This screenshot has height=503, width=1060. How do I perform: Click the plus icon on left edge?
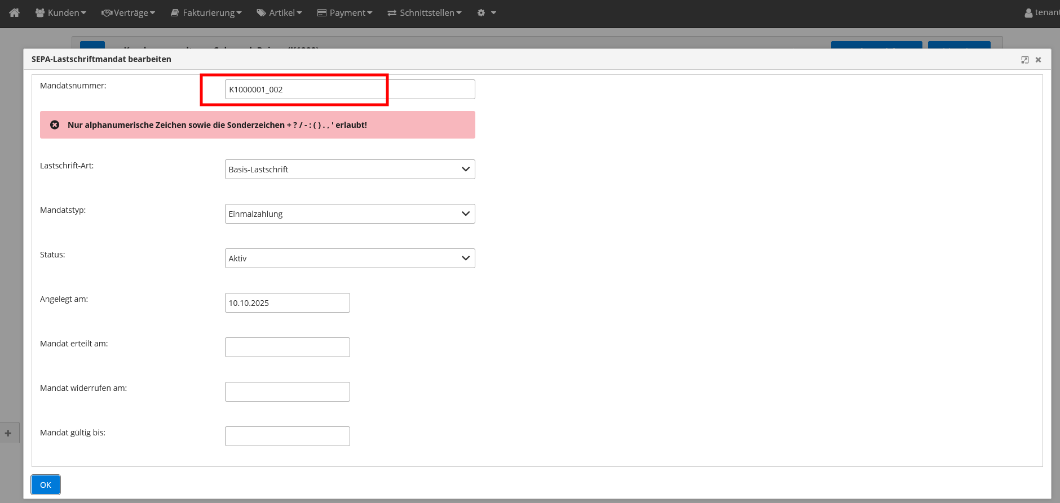click(8, 433)
